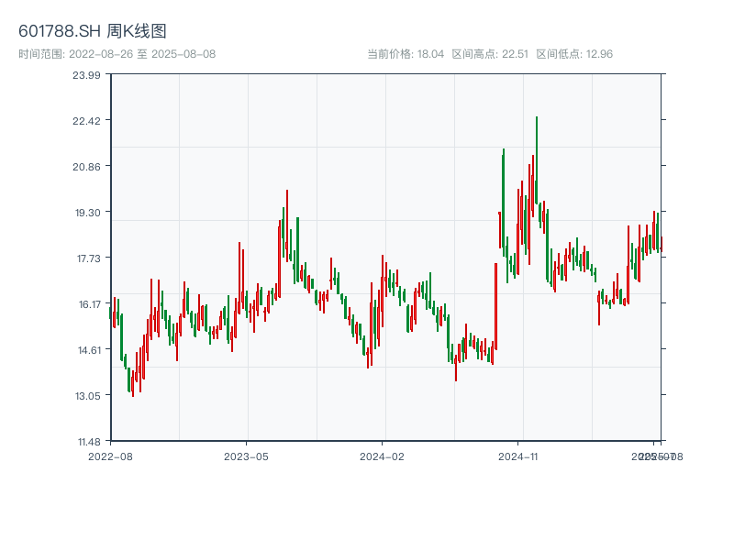
Task: Click the 19.30 y-axis label
Action: [x=87, y=213]
